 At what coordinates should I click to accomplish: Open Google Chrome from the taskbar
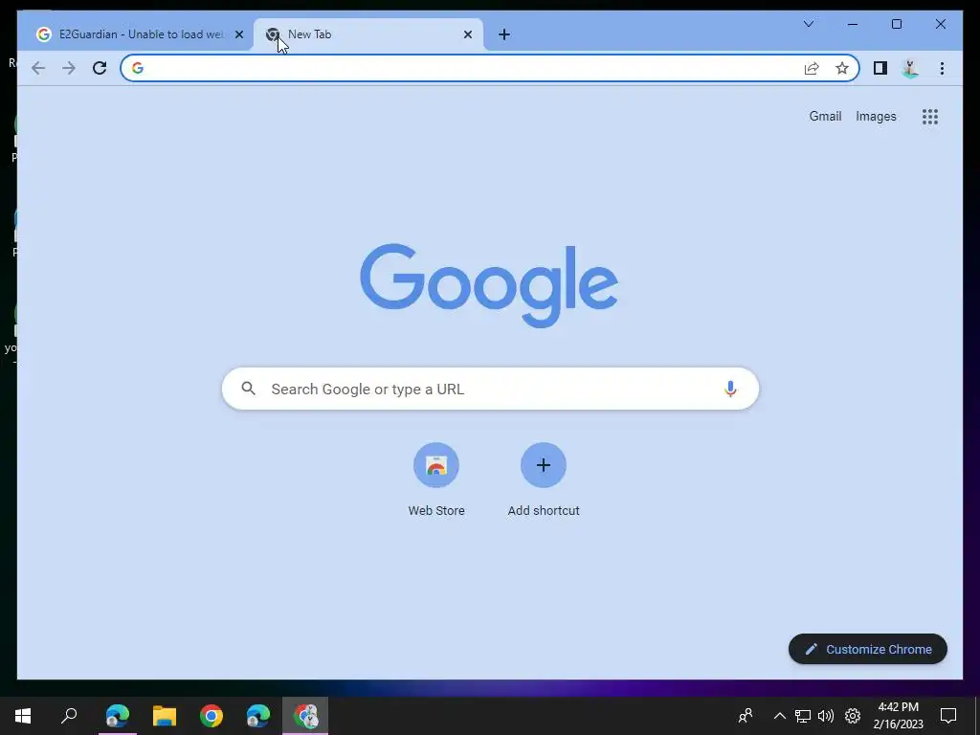point(212,716)
